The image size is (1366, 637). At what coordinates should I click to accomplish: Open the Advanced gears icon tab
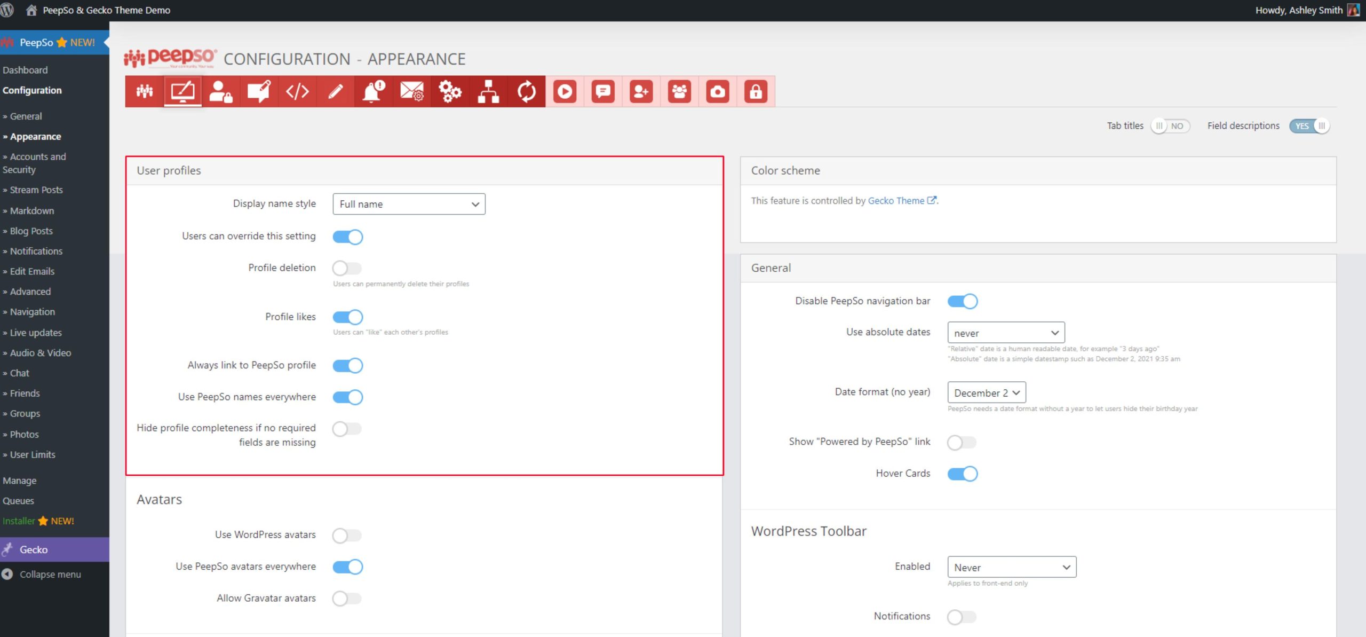pos(450,91)
